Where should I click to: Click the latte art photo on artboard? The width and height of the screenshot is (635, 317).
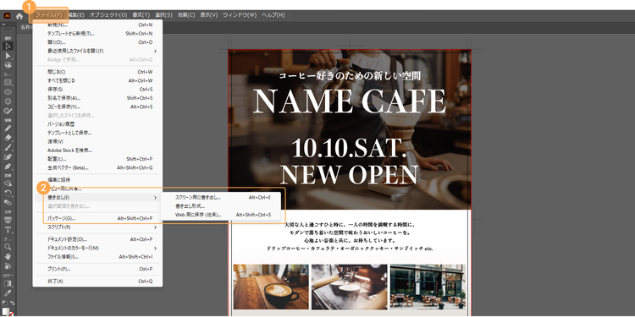271,287
